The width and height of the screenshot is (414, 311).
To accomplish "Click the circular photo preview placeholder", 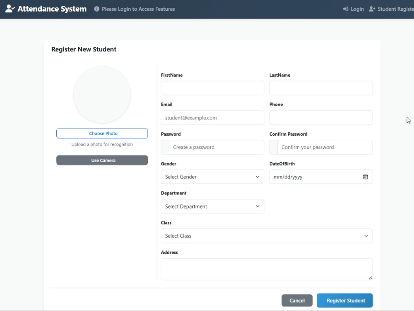I will pyautogui.click(x=102, y=95).
